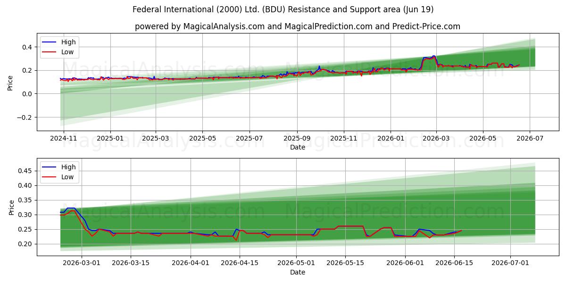The width and height of the screenshot is (566, 283).
Task: Click the 2026-03-15 date tick label
Action: 132,264
